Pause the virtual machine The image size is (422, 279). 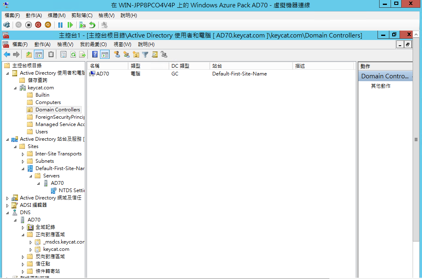click(x=60, y=25)
